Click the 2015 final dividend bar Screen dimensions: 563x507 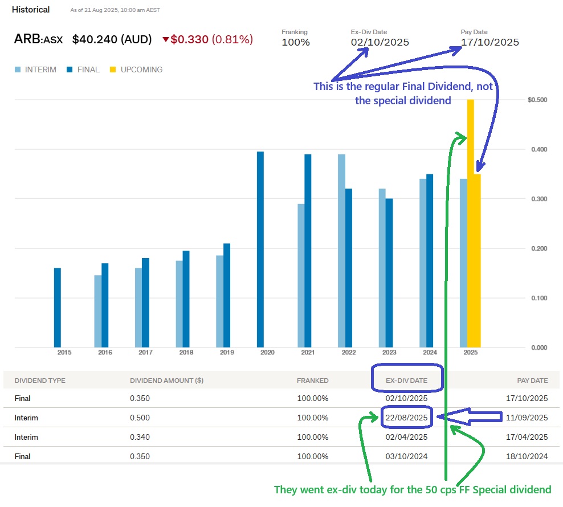(x=58, y=308)
